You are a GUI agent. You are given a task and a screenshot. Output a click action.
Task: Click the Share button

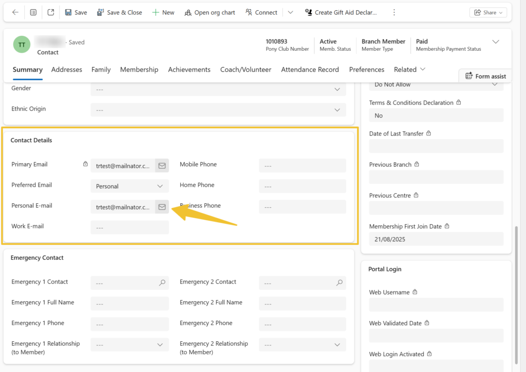coord(488,12)
